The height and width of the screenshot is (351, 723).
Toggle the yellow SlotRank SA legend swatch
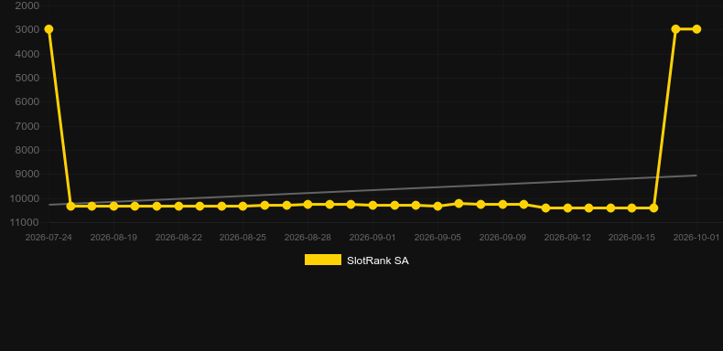pos(323,261)
